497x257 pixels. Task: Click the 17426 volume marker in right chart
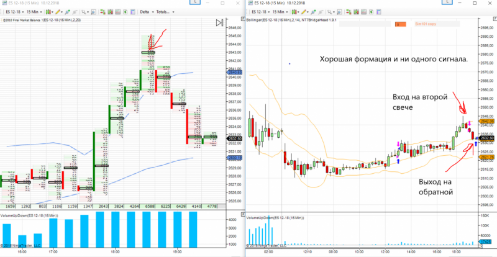pyautogui.click(x=484, y=241)
